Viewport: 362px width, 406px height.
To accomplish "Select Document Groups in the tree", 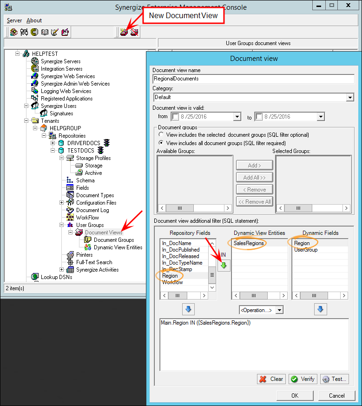I will point(114,240).
